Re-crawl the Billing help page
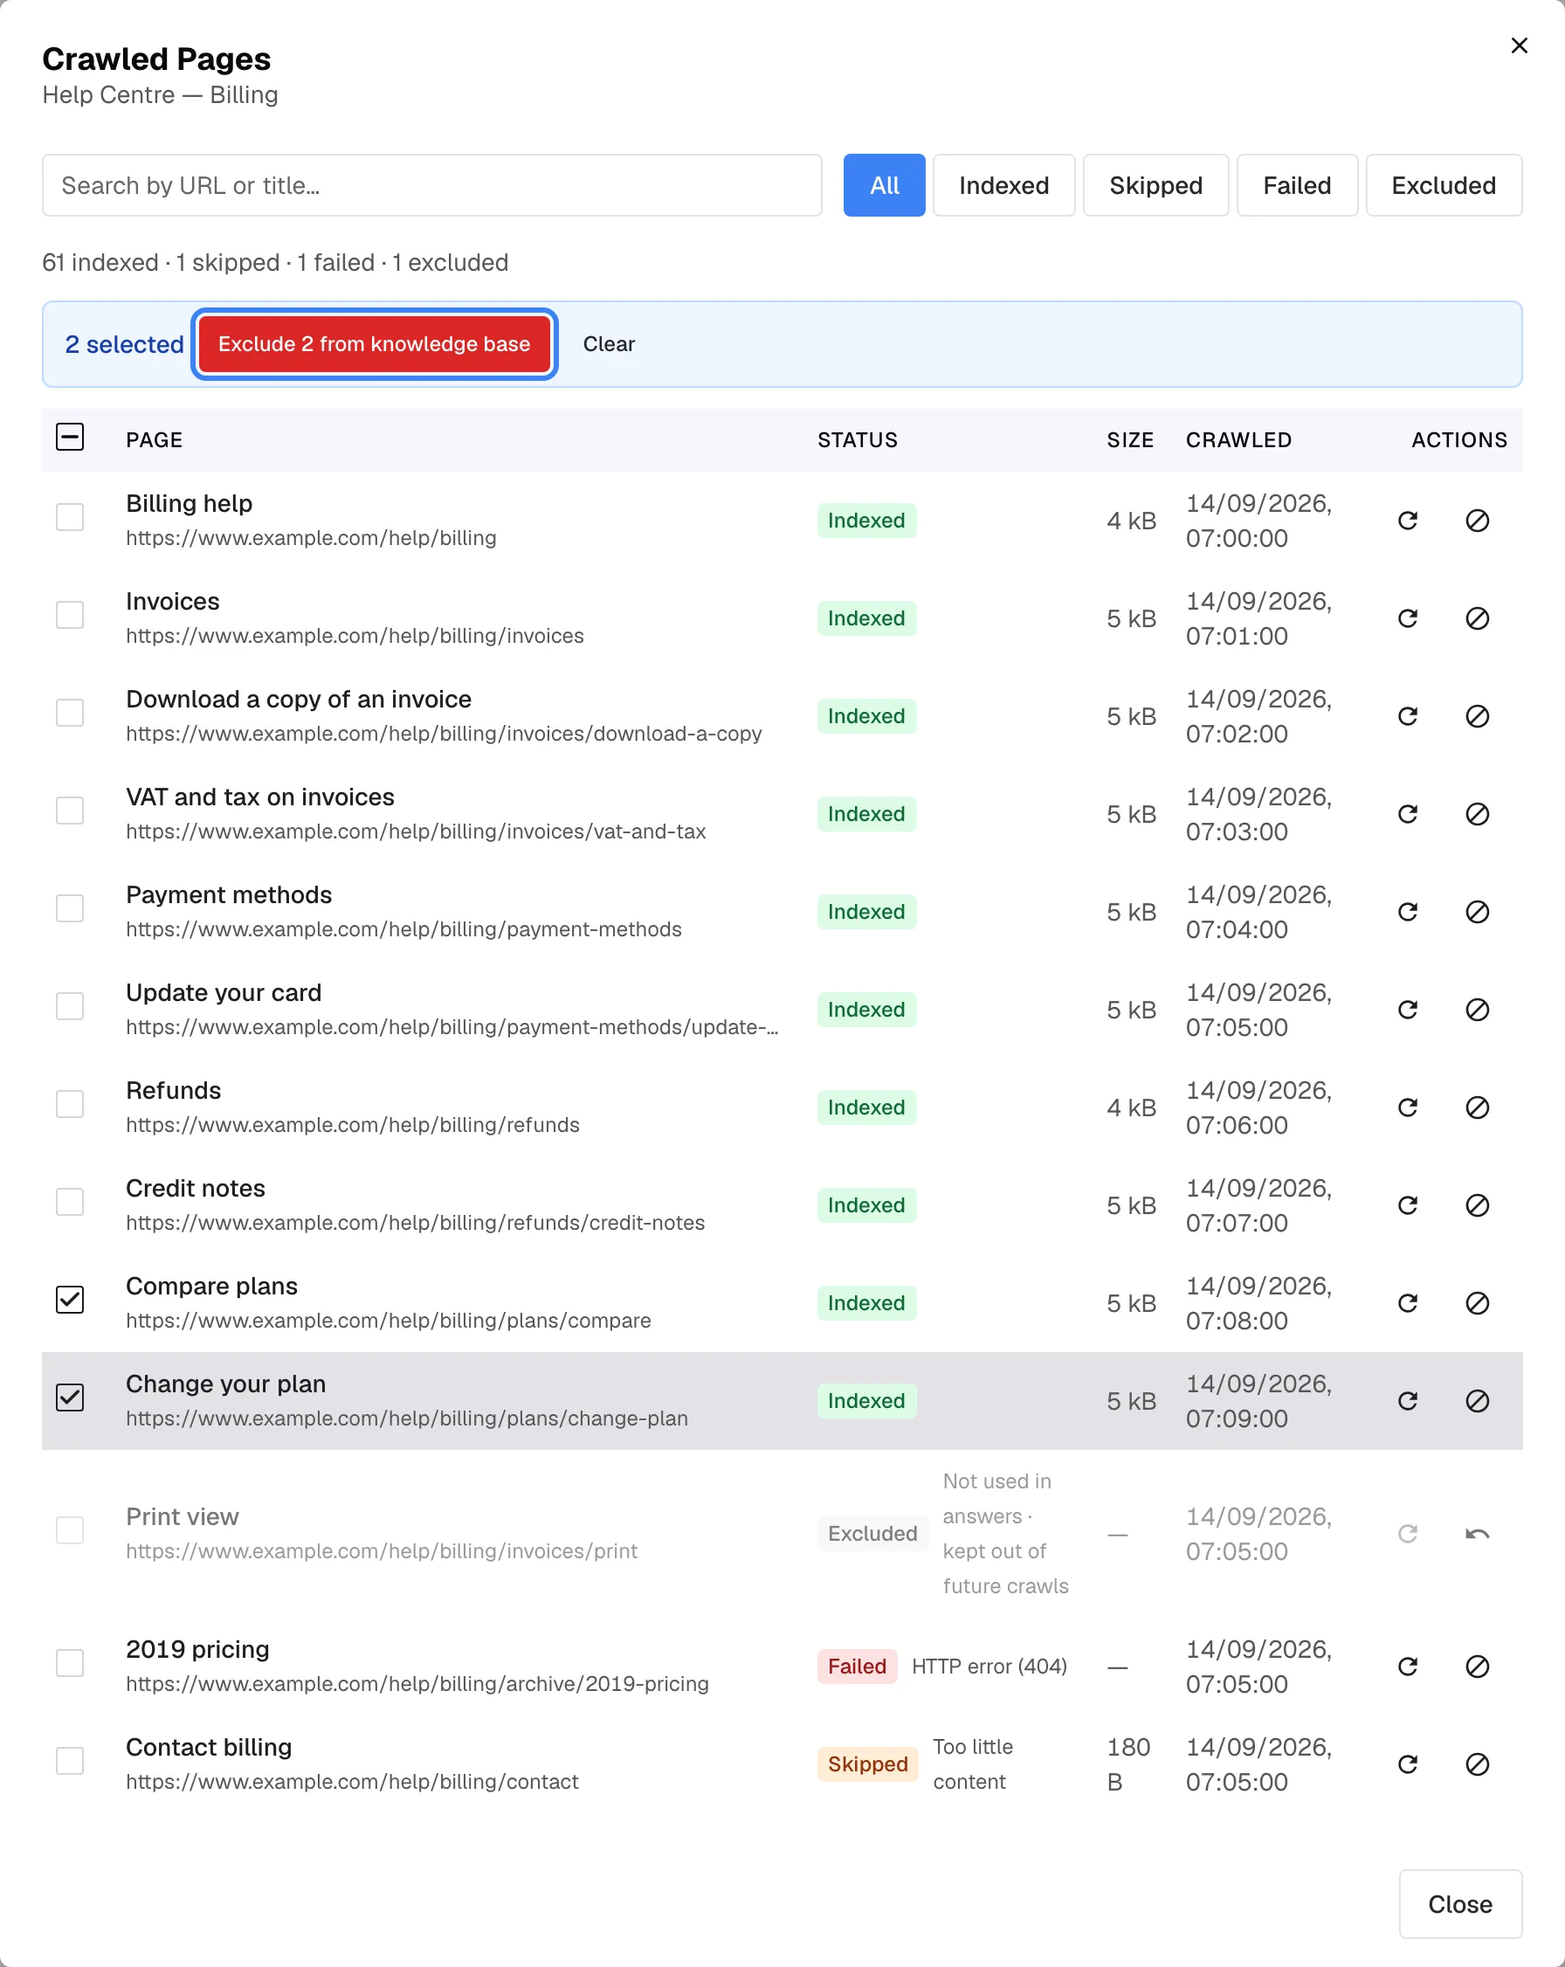This screenshot has height=1967, width=1565. (x=1407, y=520)
